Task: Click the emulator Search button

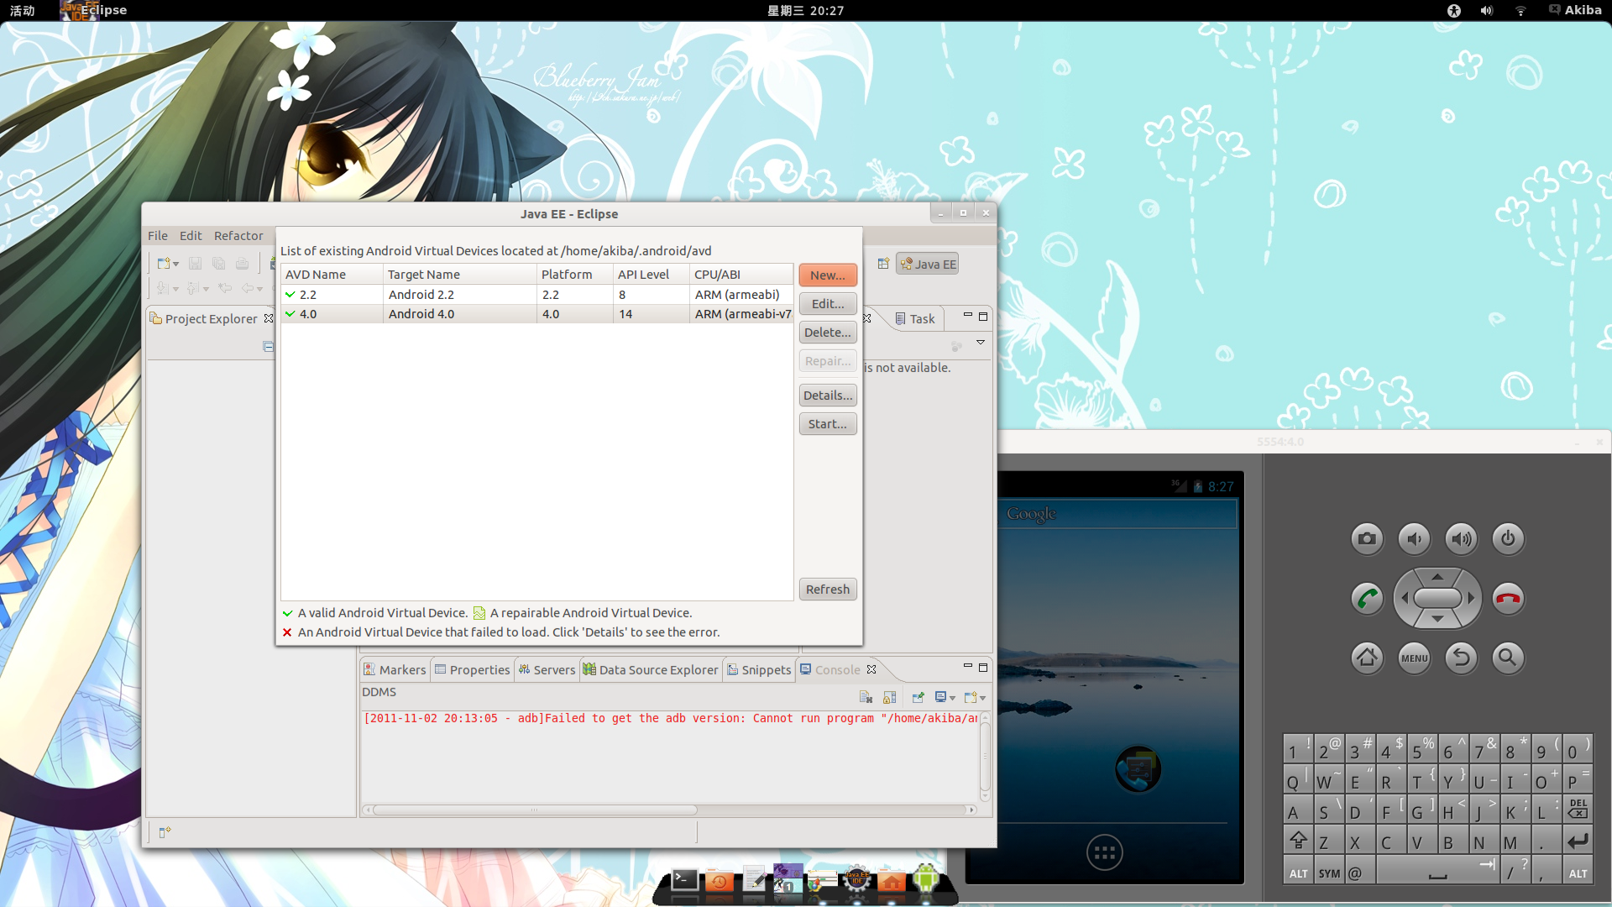Action: click(1508, 658)
